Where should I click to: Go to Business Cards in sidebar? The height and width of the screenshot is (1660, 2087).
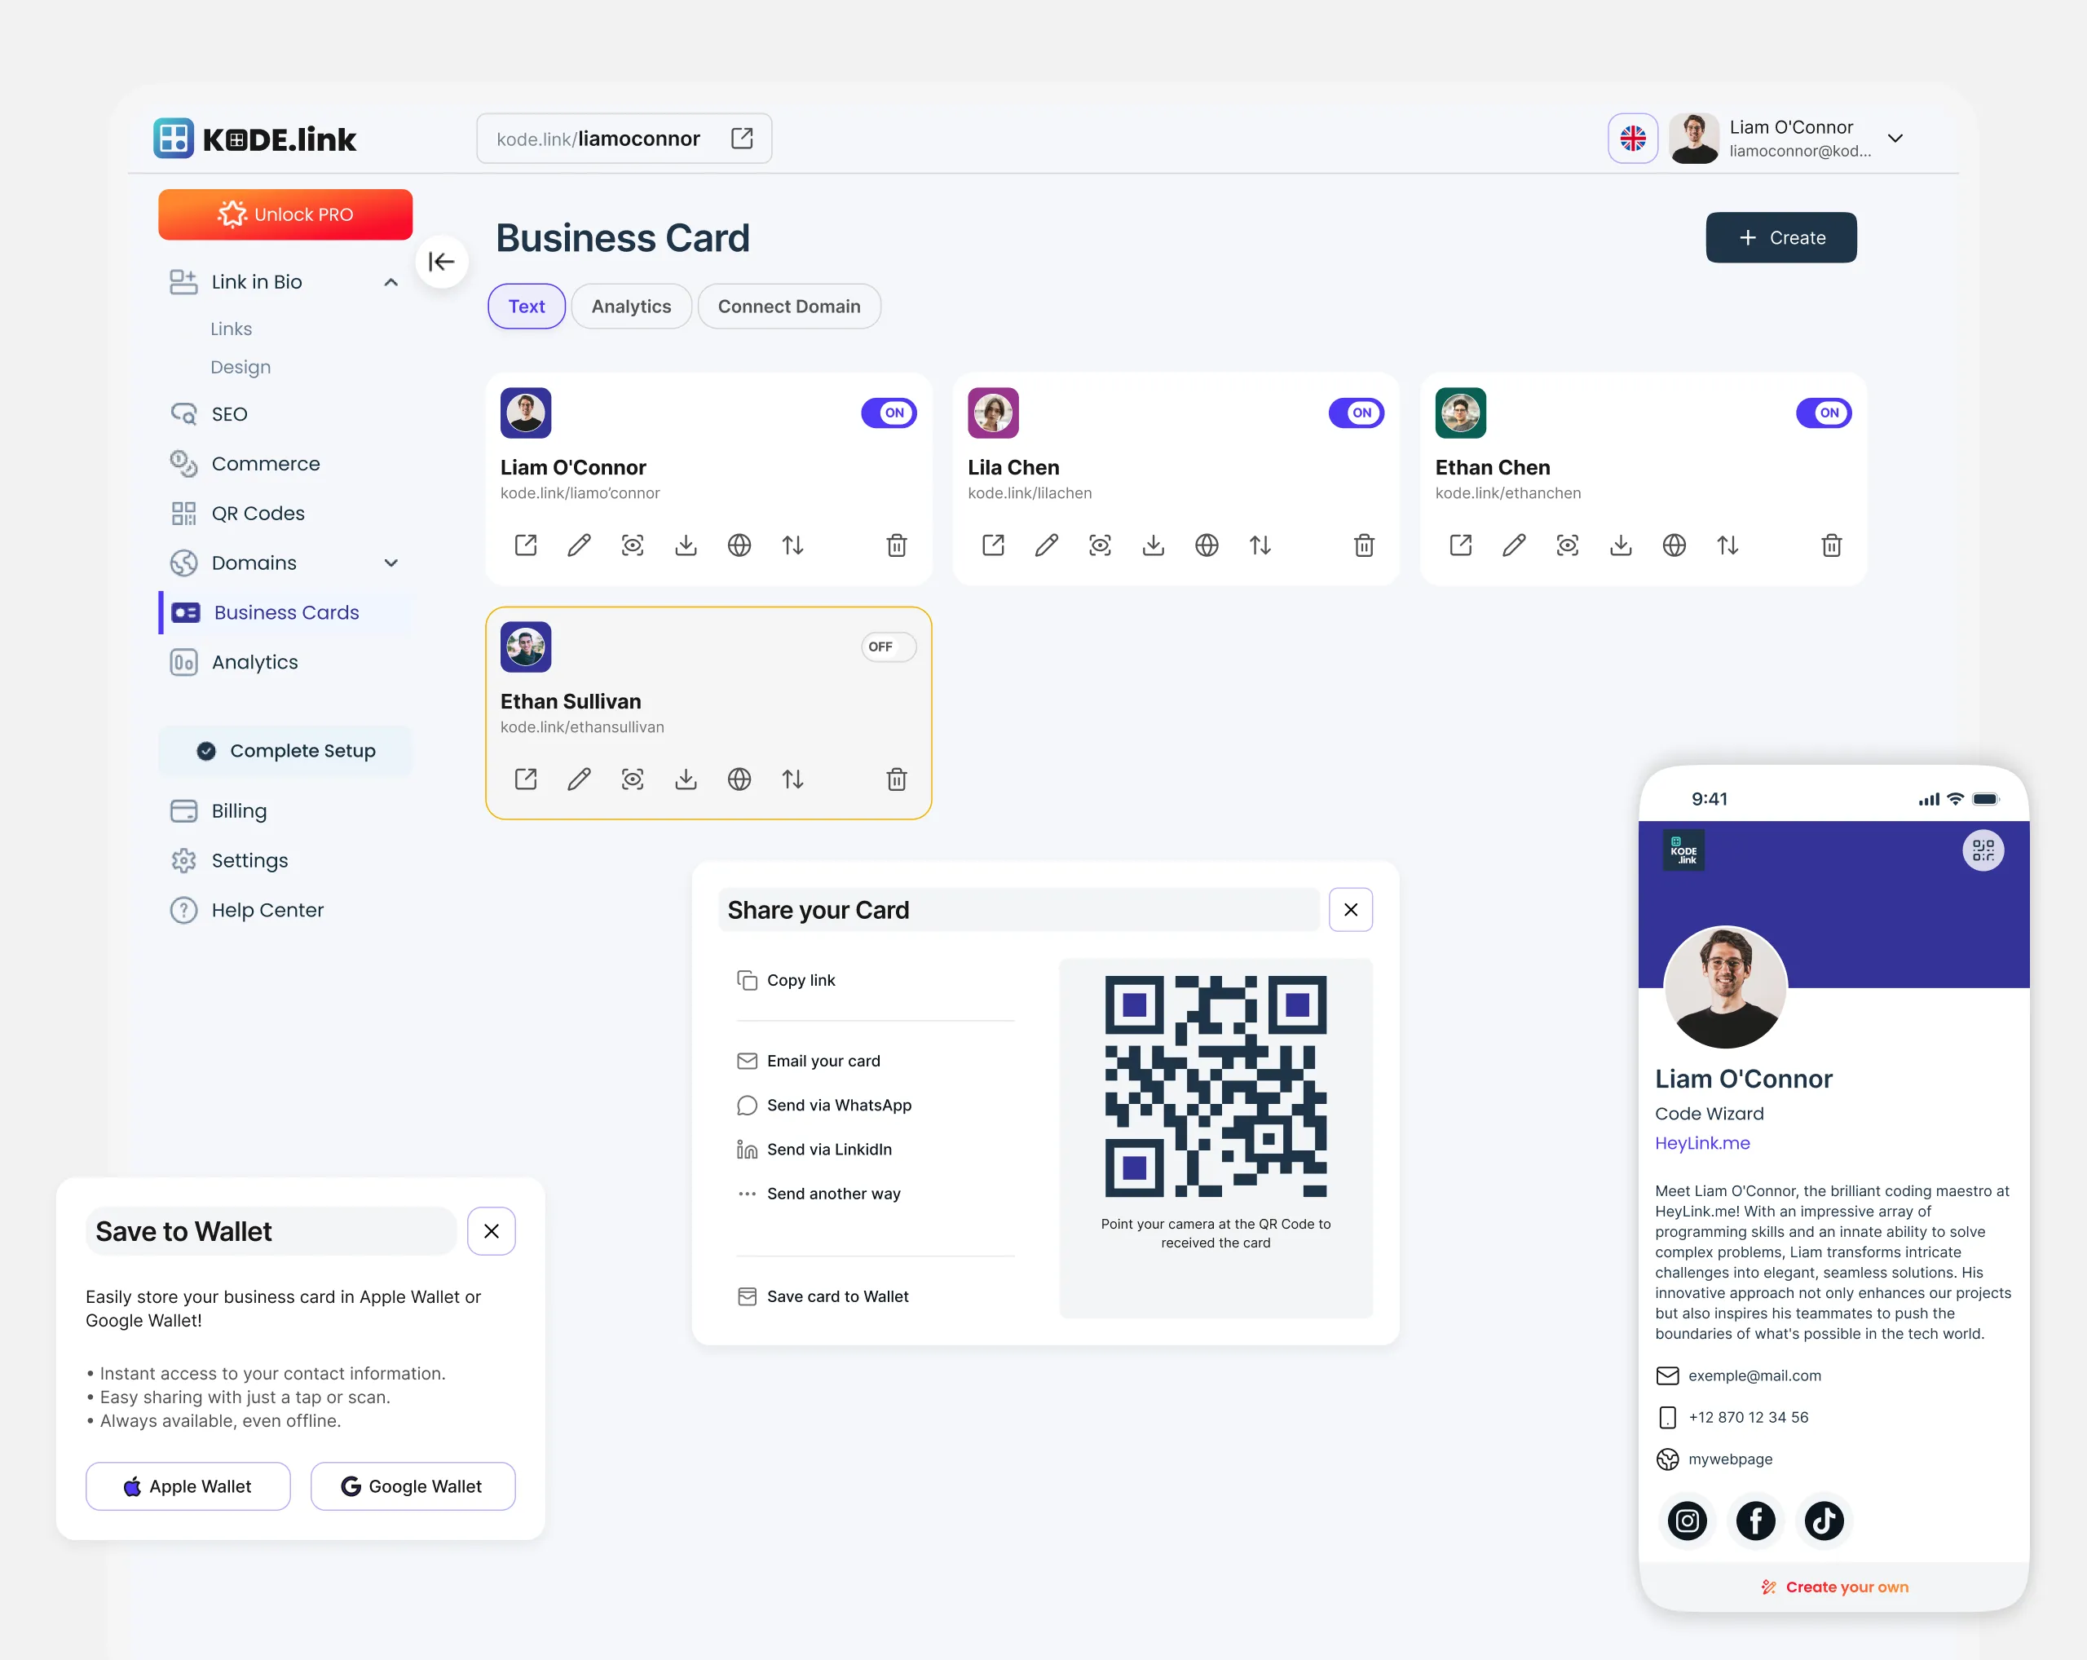tap(285, 612)
